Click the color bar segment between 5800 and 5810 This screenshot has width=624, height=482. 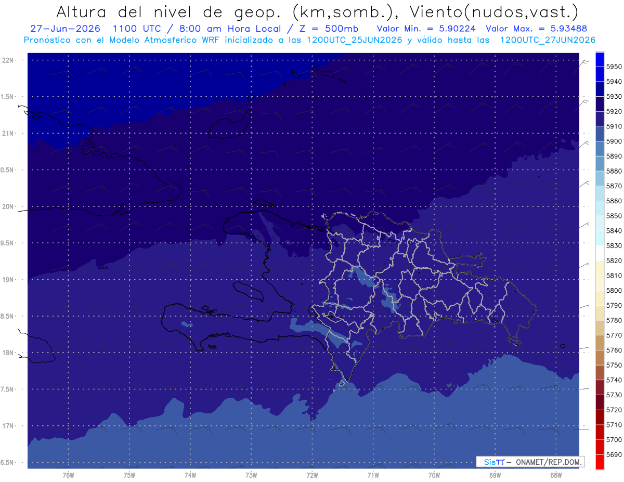(x=600, y=283)
